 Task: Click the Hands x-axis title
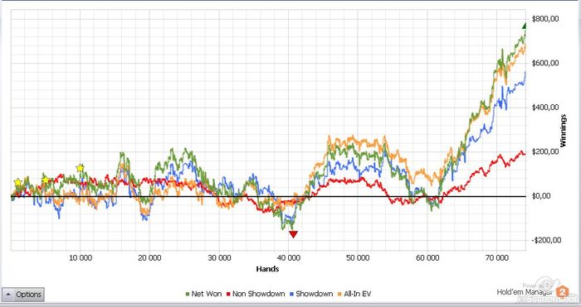267,269
